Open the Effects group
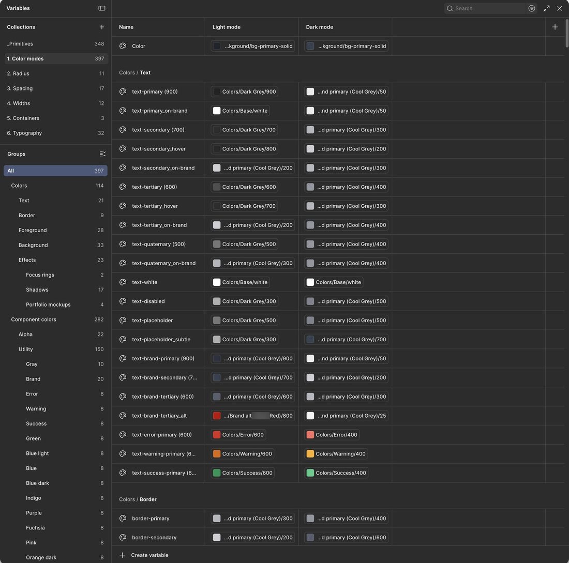The width and height of the screenshot is (569, 563). pyautogui.click(x=55, y=260)
